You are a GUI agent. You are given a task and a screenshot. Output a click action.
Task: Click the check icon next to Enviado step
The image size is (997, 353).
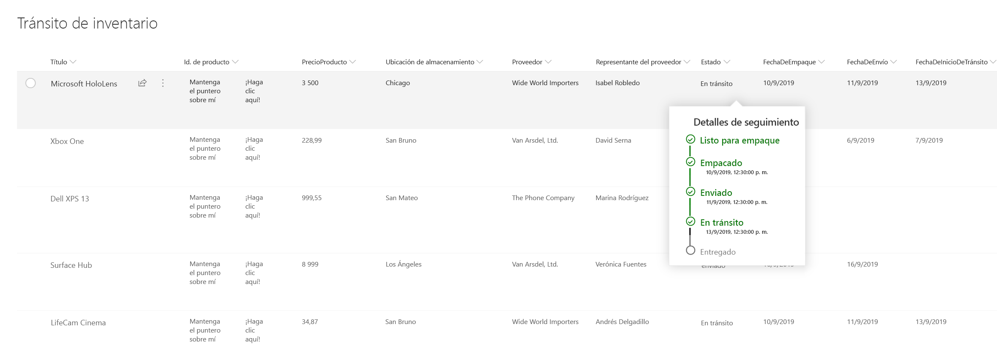pyautogui.click(x=690, y=192)
